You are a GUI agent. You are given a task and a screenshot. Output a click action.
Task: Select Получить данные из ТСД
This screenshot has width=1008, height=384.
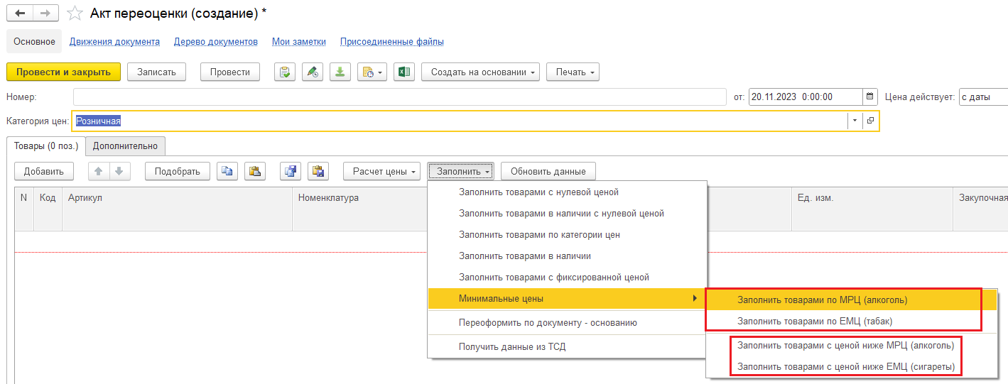512,347
